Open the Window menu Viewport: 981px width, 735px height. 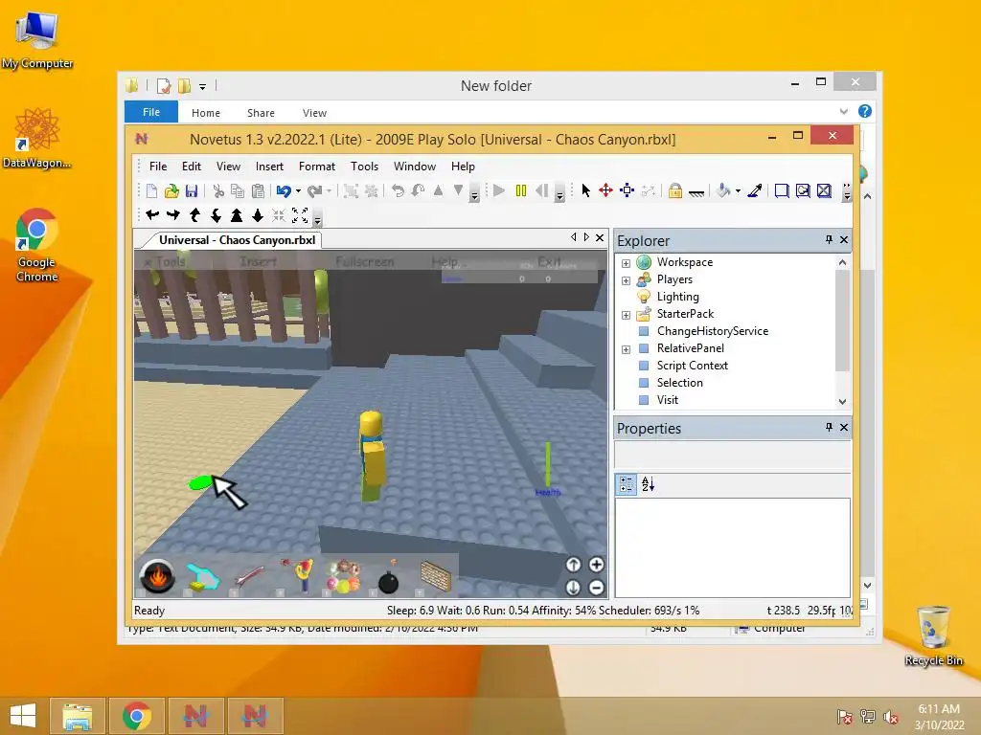(x=414, y=167)
